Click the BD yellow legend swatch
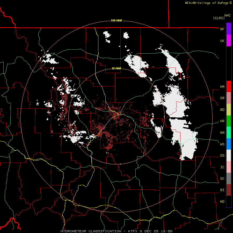Image resolution: width=233 pixels, height=233 pixels. pyautogui.click(x=229, y=110)
